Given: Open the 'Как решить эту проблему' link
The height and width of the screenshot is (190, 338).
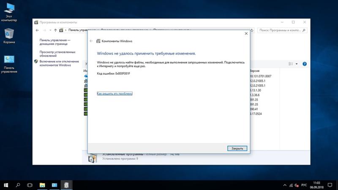Looking at the screenshot, I should tap(114, 93).
